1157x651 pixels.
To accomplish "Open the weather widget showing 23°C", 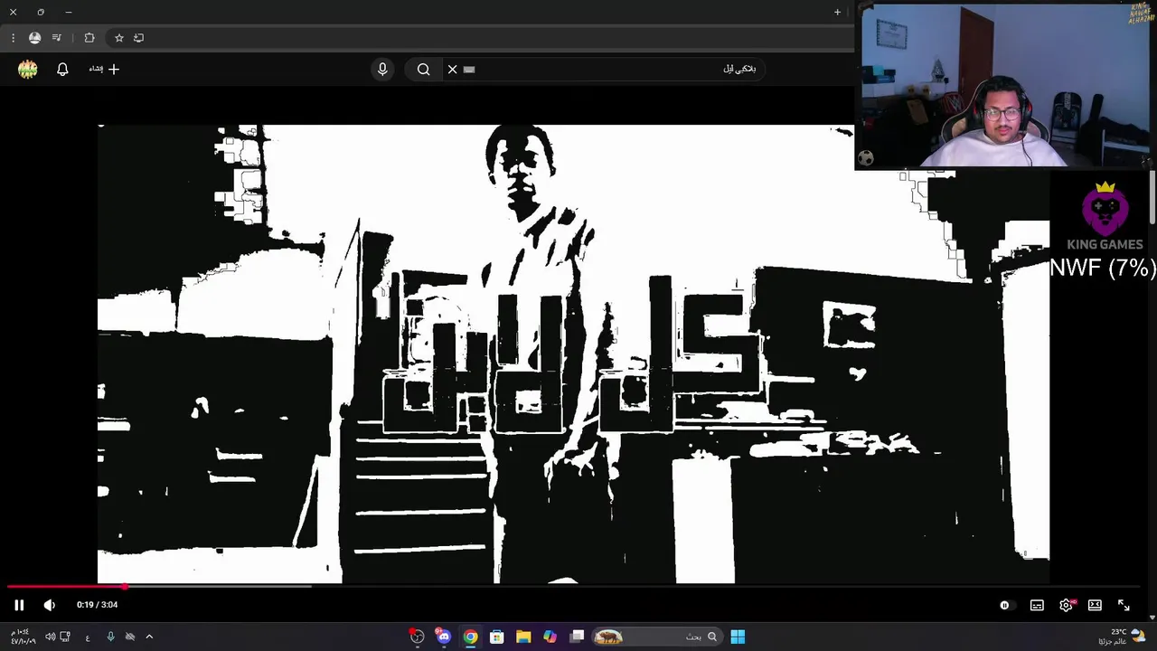I will pyautogui.click(x=1122, y=637).
